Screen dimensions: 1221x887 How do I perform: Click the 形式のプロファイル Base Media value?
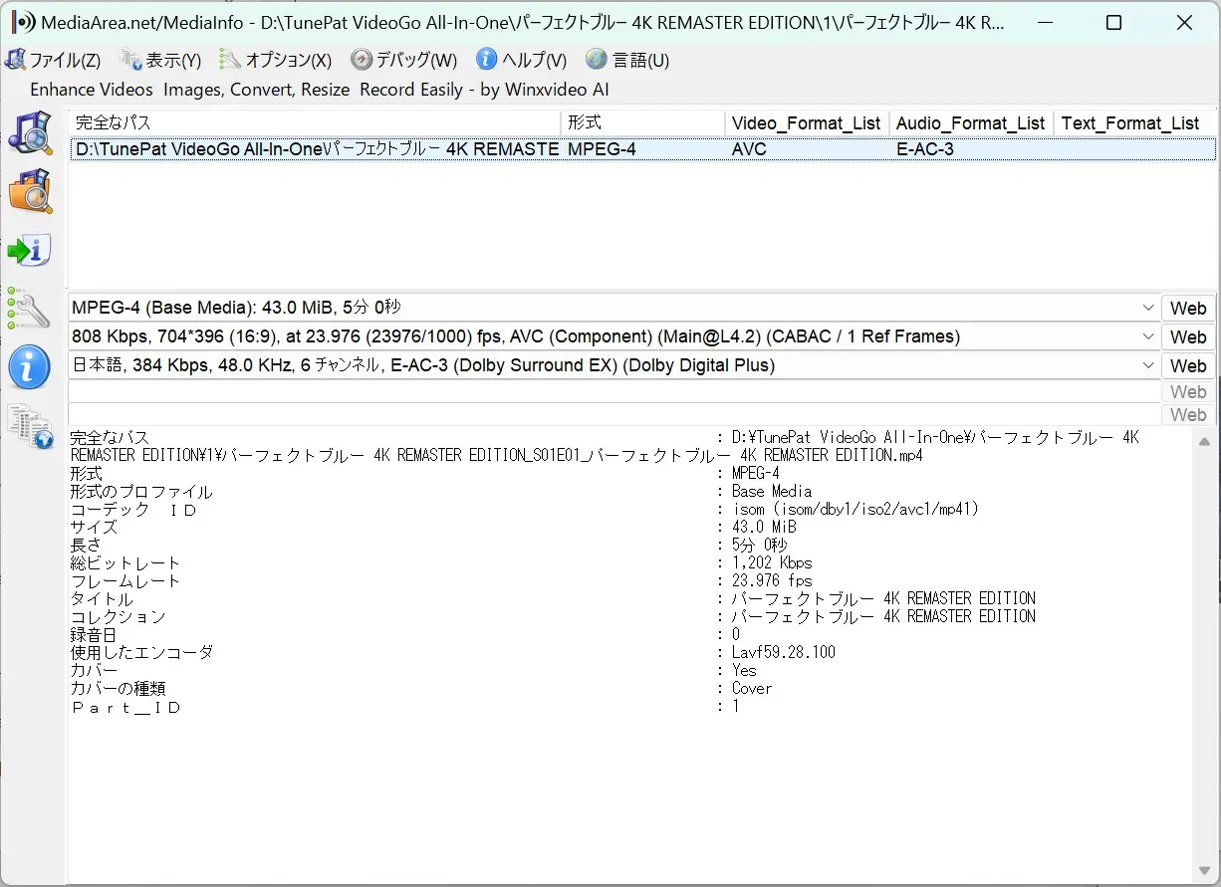[x=772, y=491]
